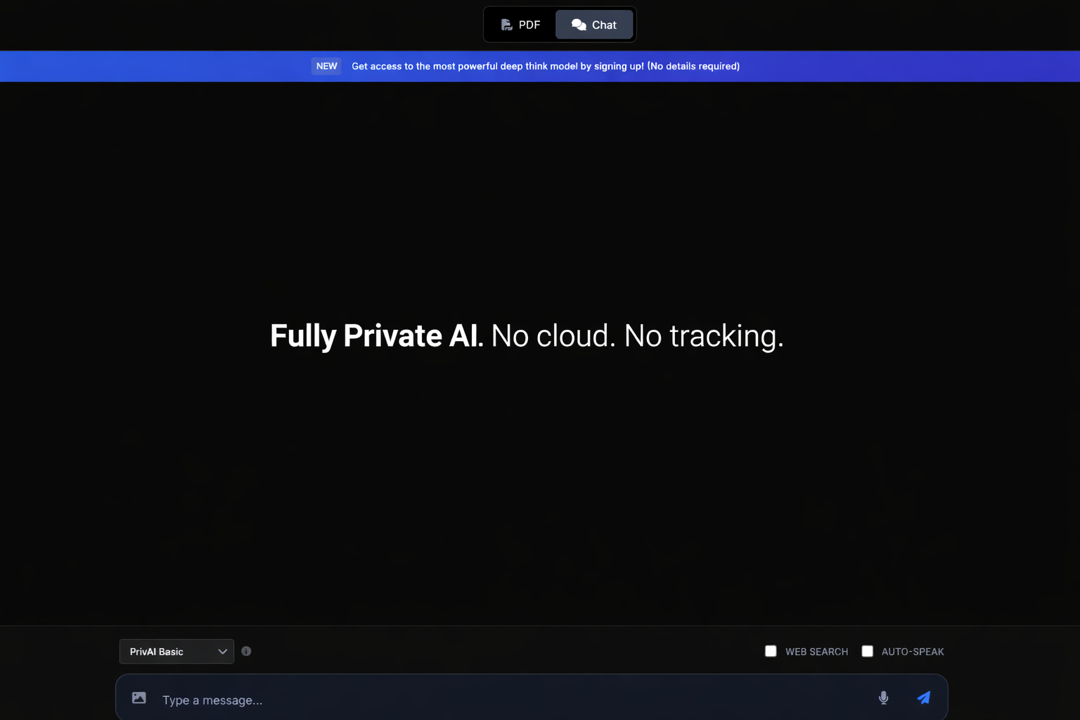Tap the picture upload icon in the message bar
The width and height of the screenshot is (1080, 720).
pyautogui.click(x=139, y=697)
